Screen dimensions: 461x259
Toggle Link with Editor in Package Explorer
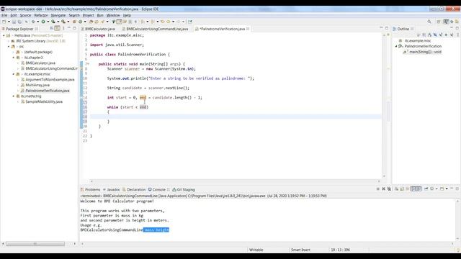pyautogui.click(x=58, y=28)
